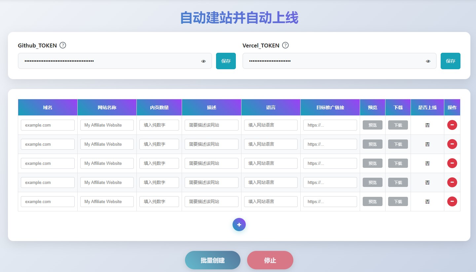Click 预览 button in the first row
The height and width of the screenshot is (272, 476).
pyautogui.click(x=373, y=125)
